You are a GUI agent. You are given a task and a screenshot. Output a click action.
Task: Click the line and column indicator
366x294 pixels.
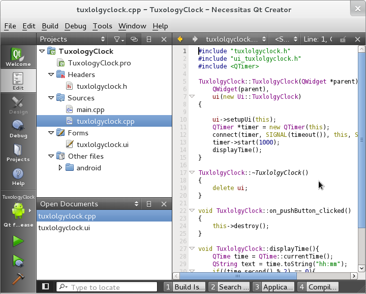point(318,40)
